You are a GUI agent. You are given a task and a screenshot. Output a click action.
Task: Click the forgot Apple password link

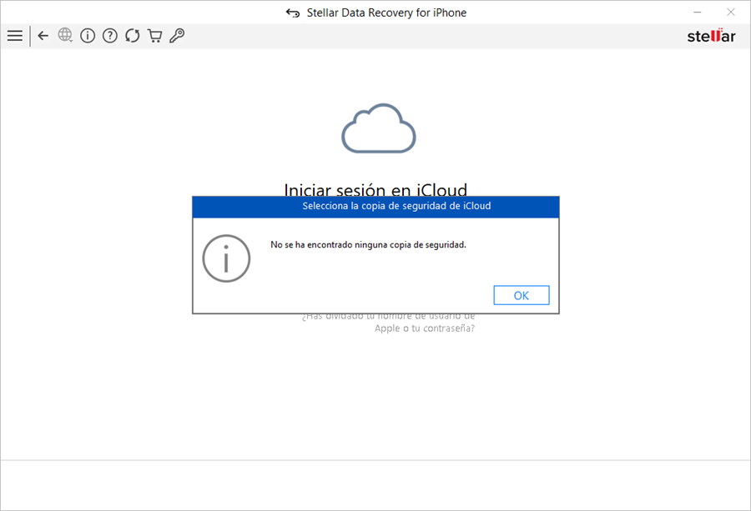click(x=388, y=323)
